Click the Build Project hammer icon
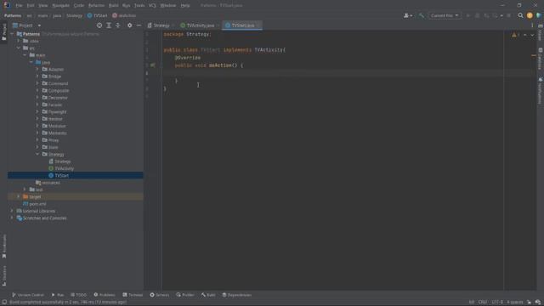Image resolution: width=544 pixels, height=306 pixels. pyautogui.click(x=422, y=15)
